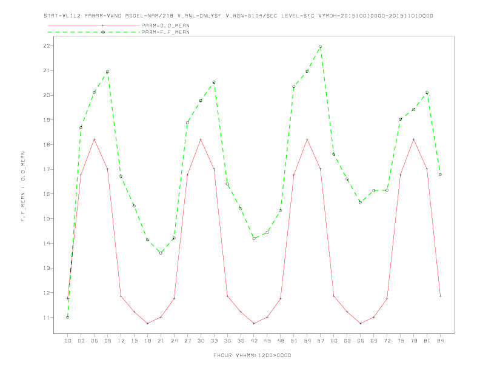
Task: Click the red observed peak marker at hour 30
Action: point(201,139)
